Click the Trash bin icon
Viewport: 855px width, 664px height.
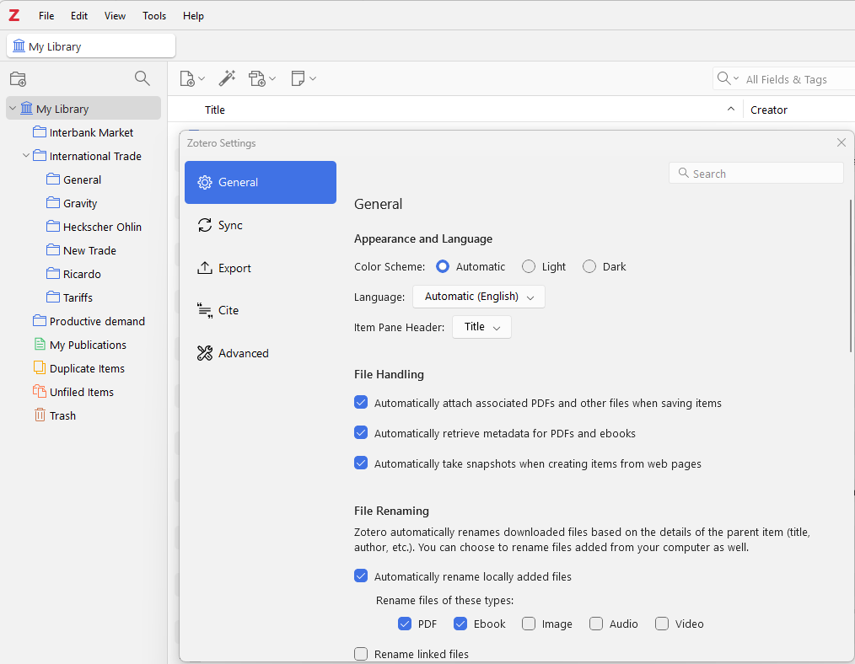40,415
